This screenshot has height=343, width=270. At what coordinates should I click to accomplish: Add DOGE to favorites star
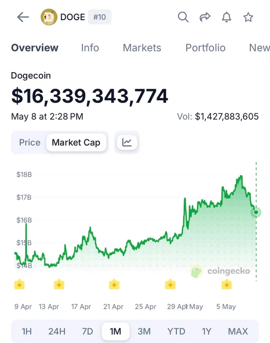[248, 17]
